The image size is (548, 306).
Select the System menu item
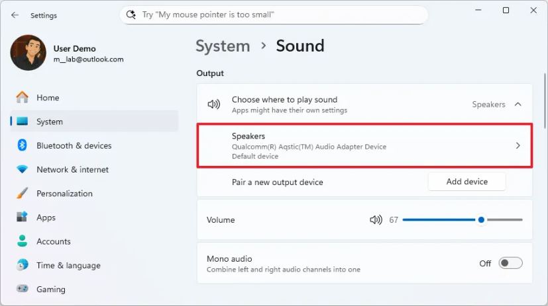click(x=50, y=122)
